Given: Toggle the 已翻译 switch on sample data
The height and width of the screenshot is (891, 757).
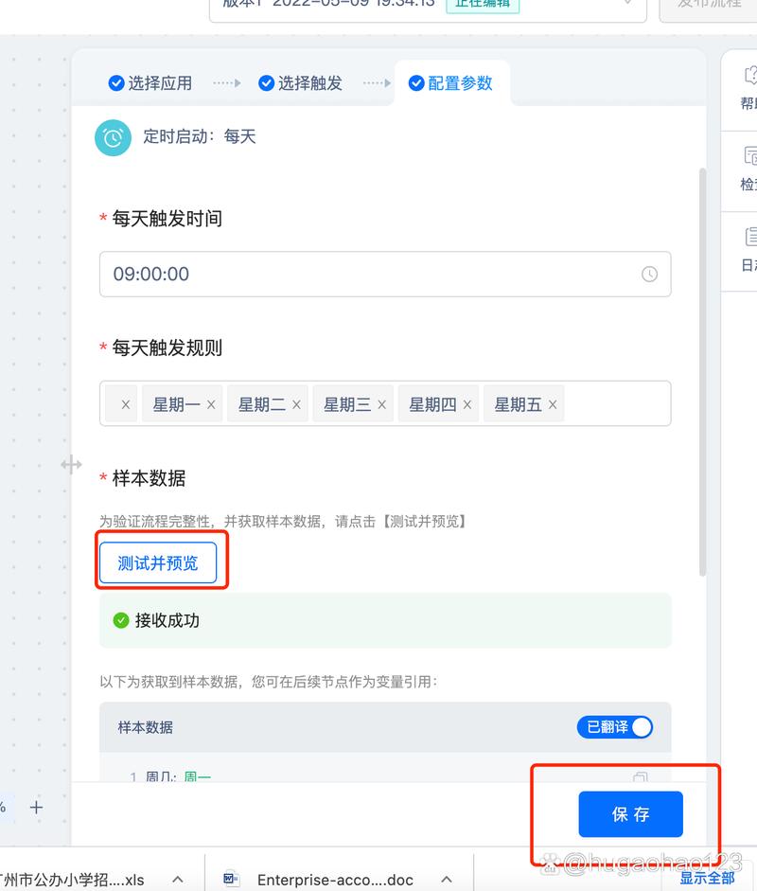Looking at the screenshot, I should pyautogui.click(x=615, y=726).
